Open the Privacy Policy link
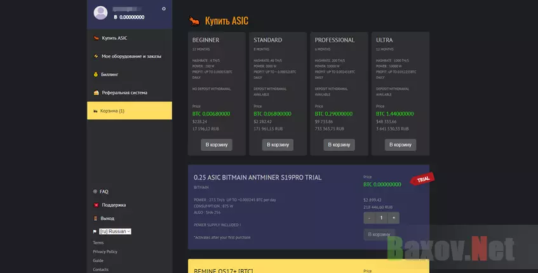This screenshot has height=273, width=538. (x=105, y=251)
